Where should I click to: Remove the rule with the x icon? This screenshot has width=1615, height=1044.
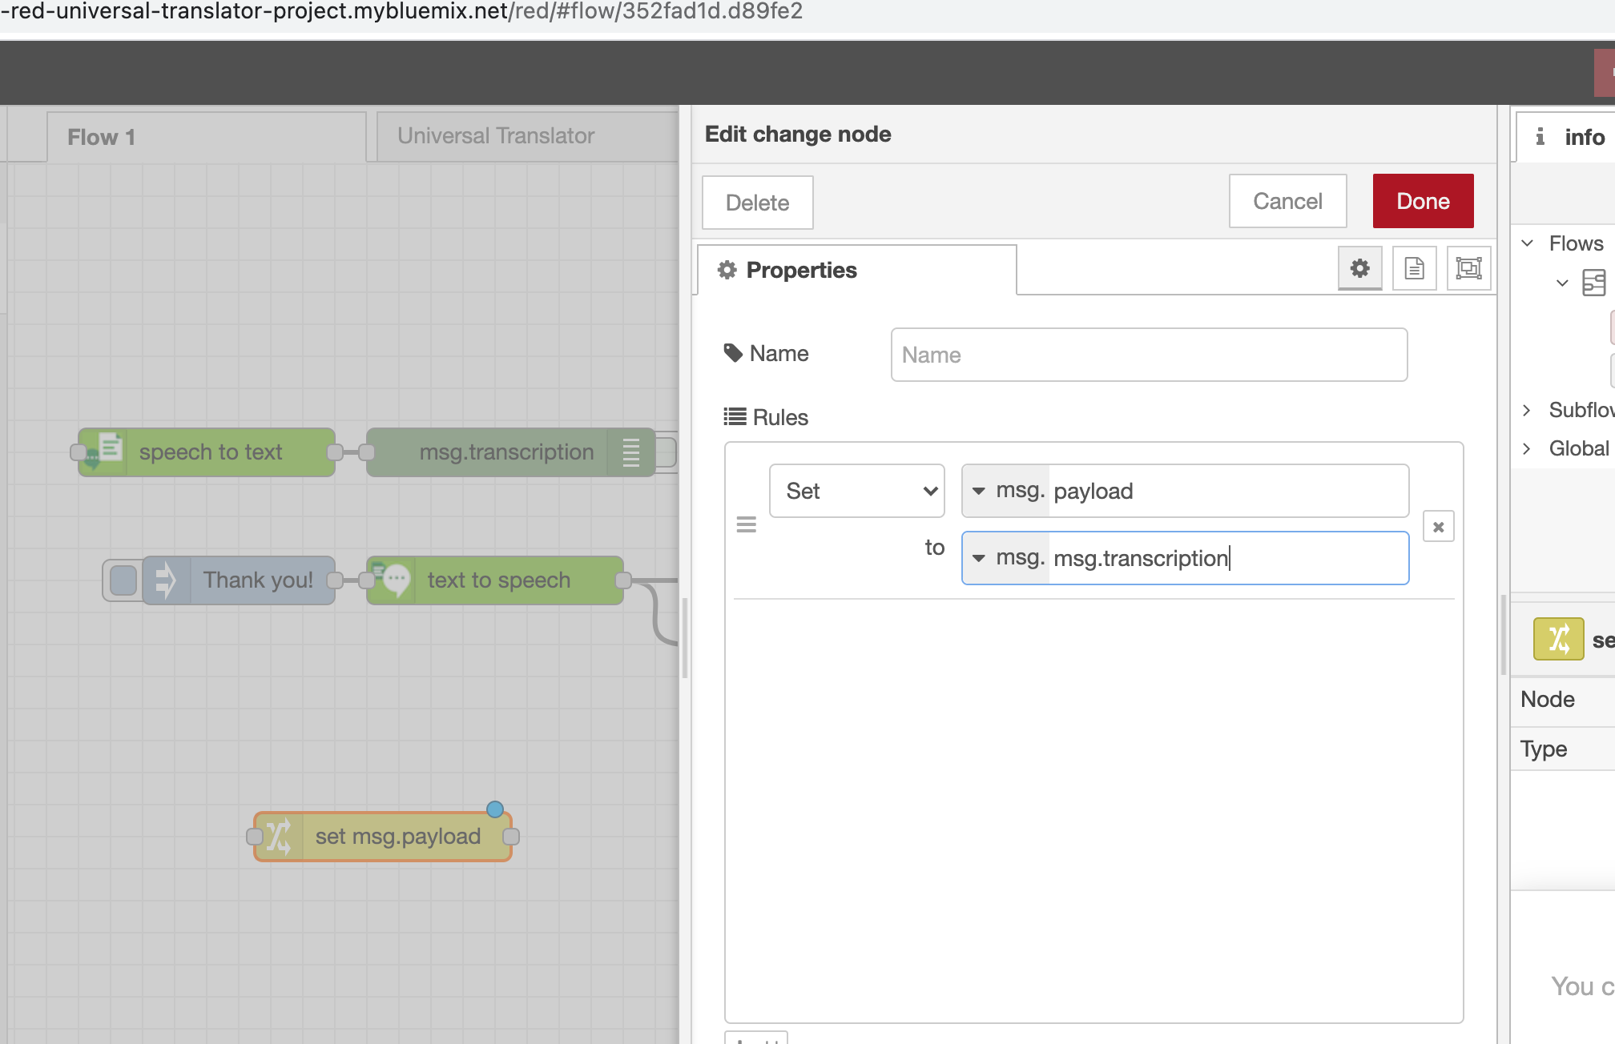point(1438,527)
